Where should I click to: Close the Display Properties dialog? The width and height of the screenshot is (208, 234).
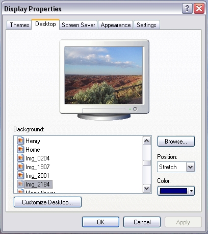199,8
